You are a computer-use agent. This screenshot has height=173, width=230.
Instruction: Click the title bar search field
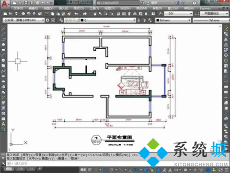point(117,3)
